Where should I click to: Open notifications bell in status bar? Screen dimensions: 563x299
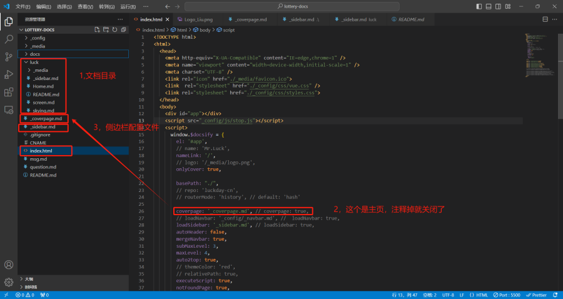point(556,295)
